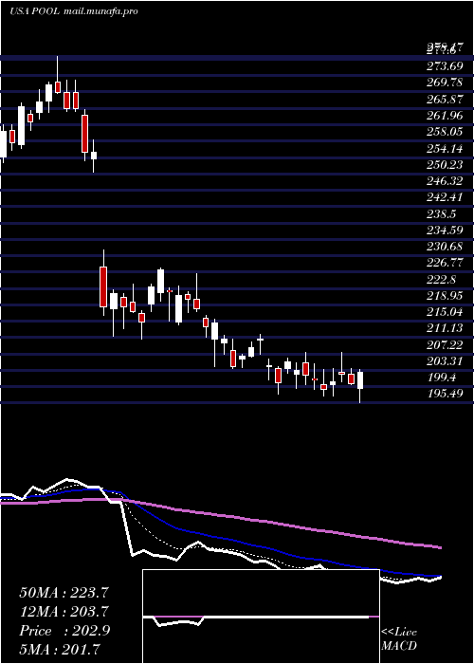474x664 pixels.
Task: Click the 226.77 price label
Action: pyautogui.click(x=445, y=263)
